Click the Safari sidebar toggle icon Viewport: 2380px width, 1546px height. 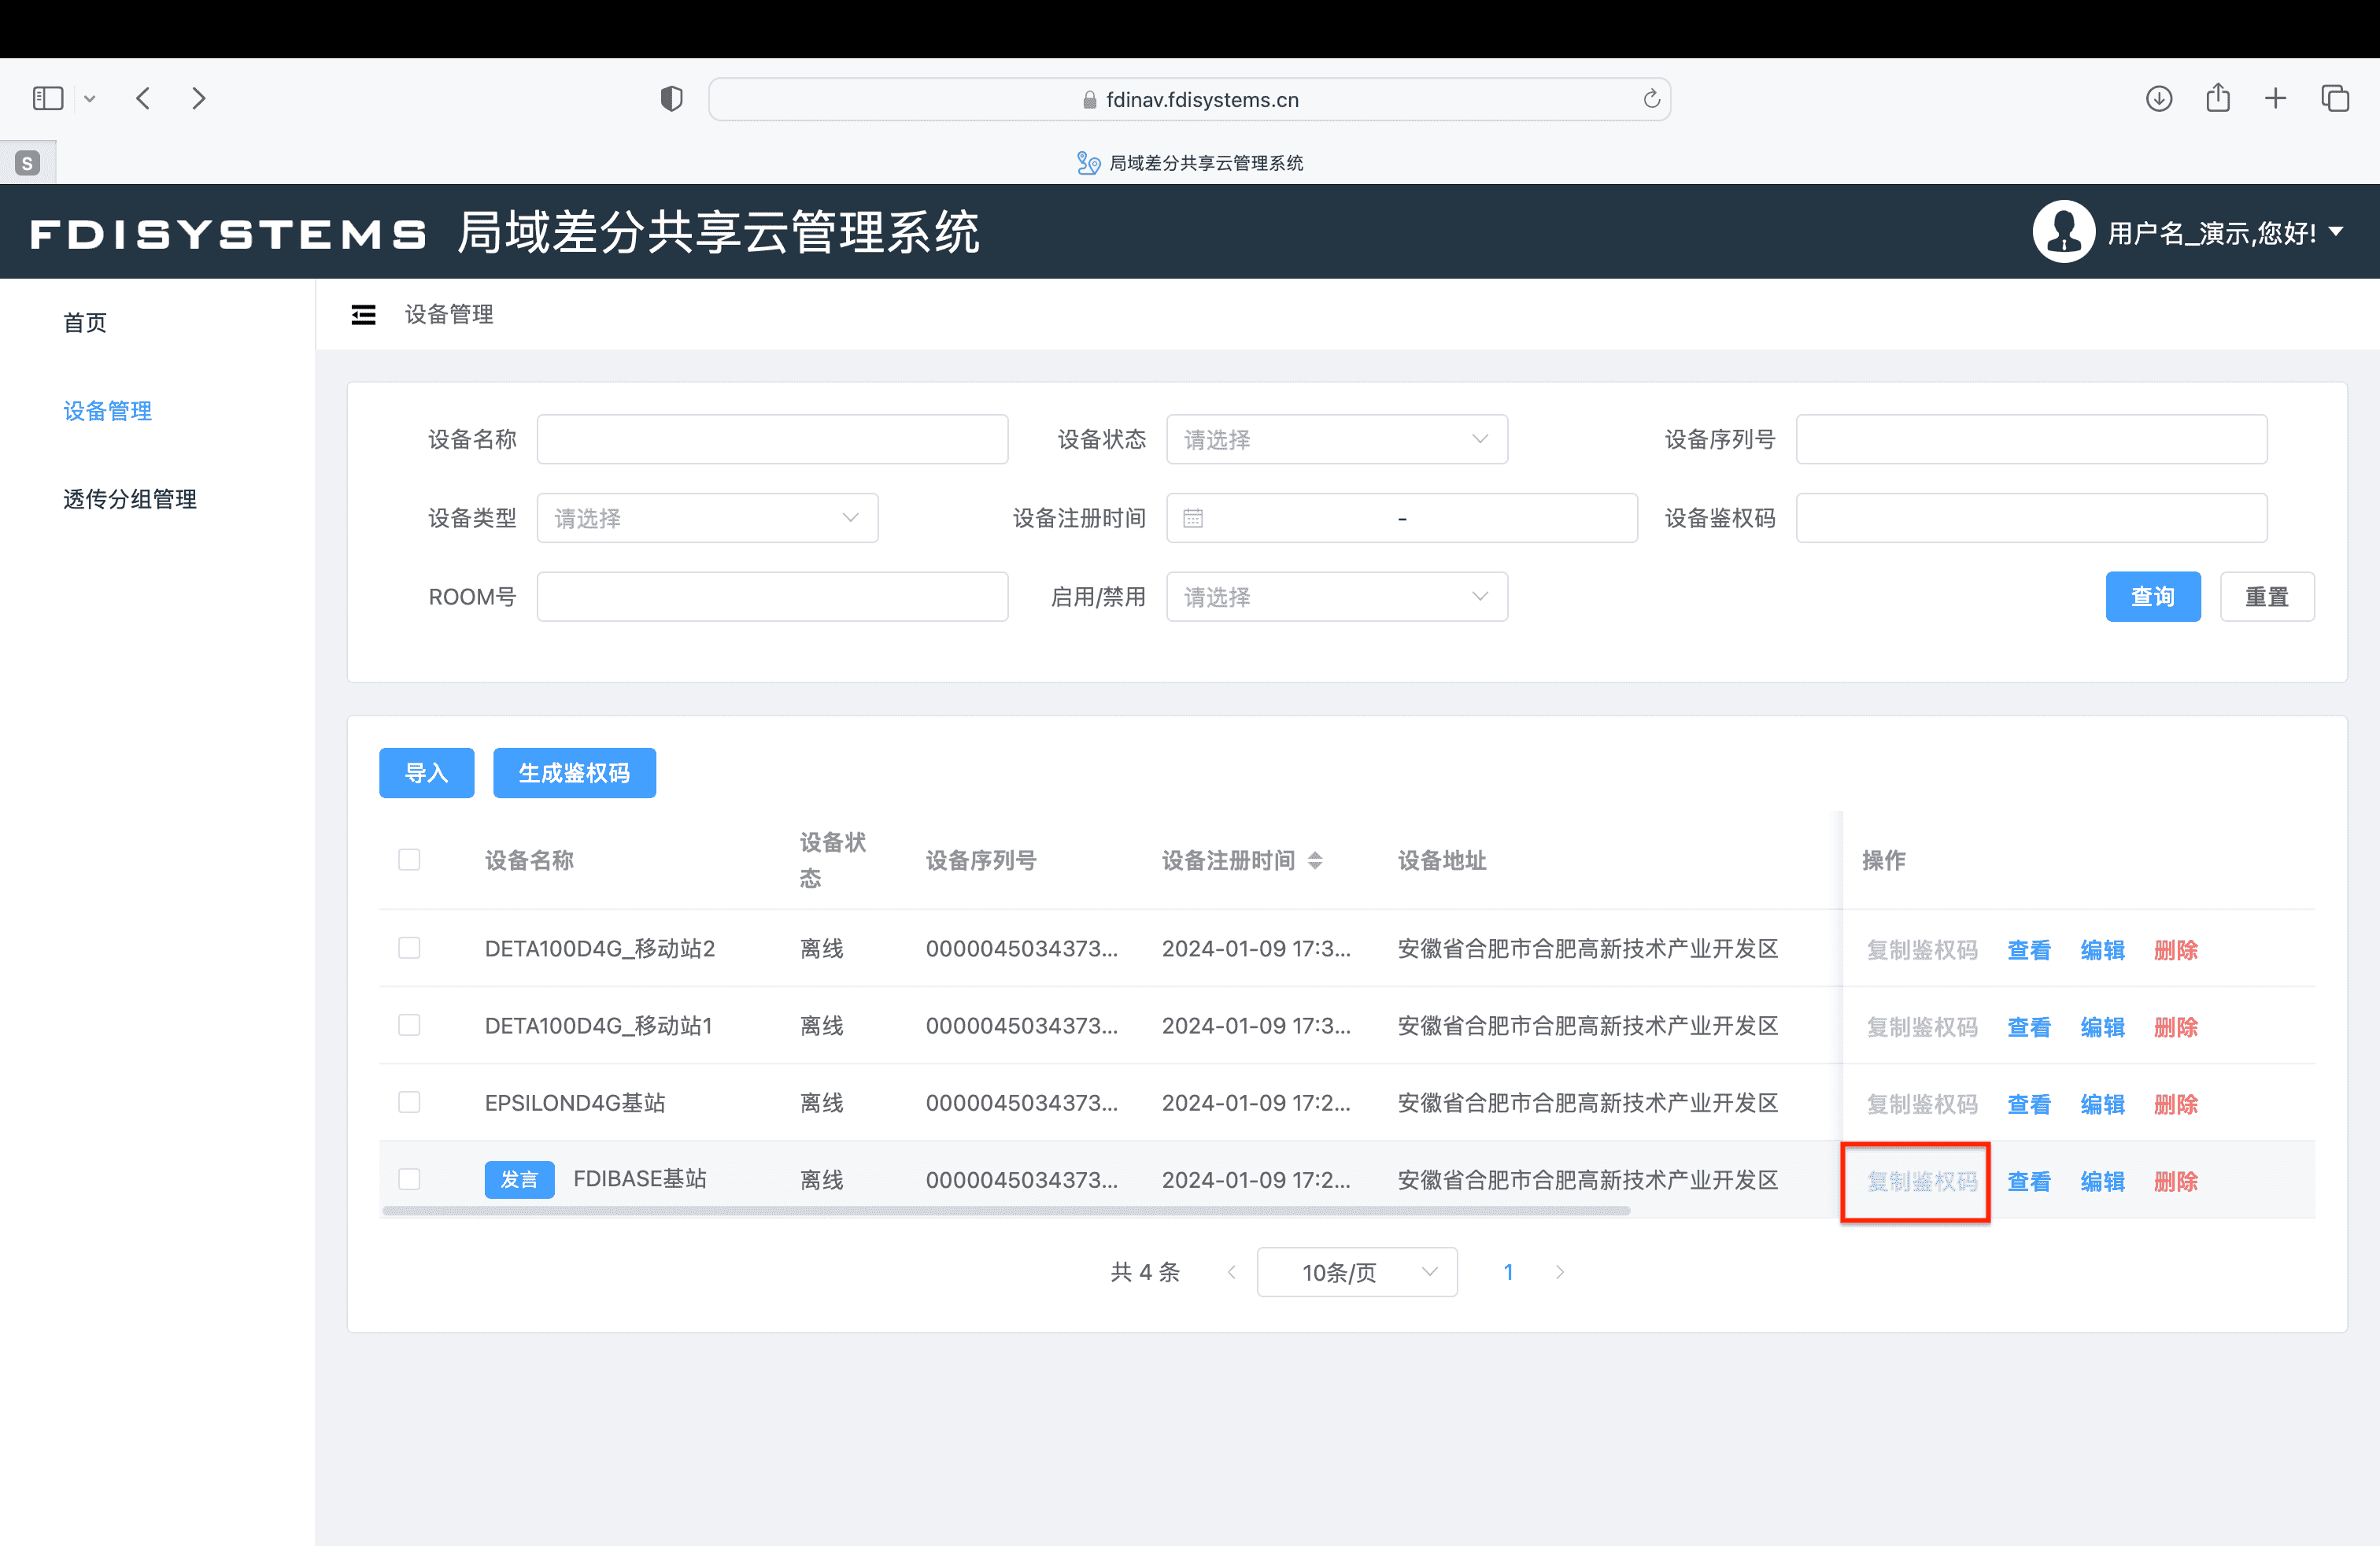click(48, 98)
